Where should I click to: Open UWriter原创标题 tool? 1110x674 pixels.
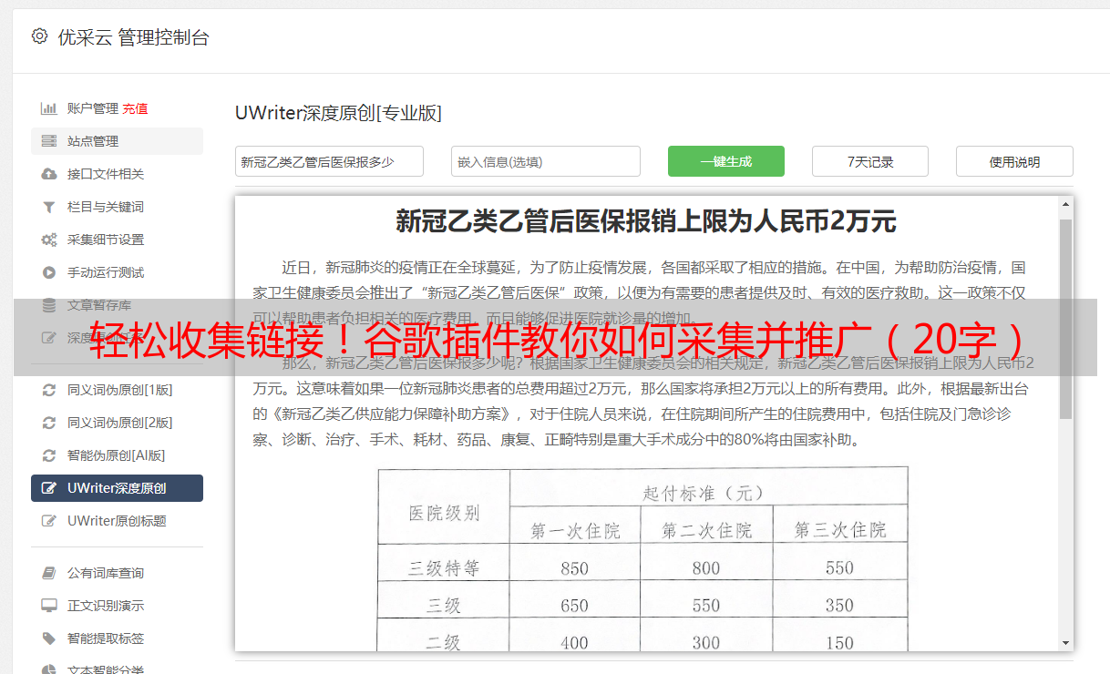pyautogui.click(x=117, y=521)
